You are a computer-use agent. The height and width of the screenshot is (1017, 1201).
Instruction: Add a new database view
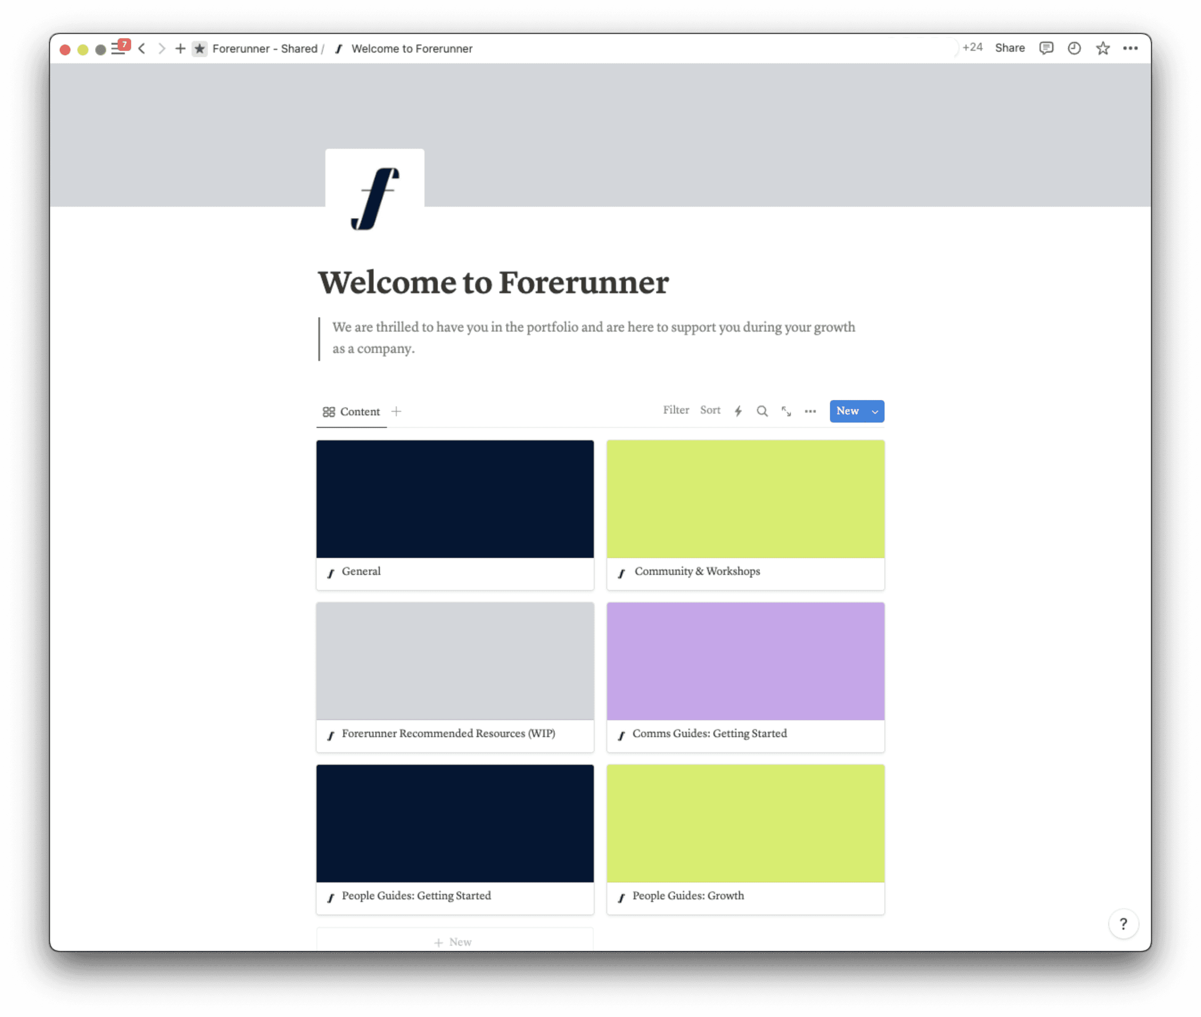396,412
